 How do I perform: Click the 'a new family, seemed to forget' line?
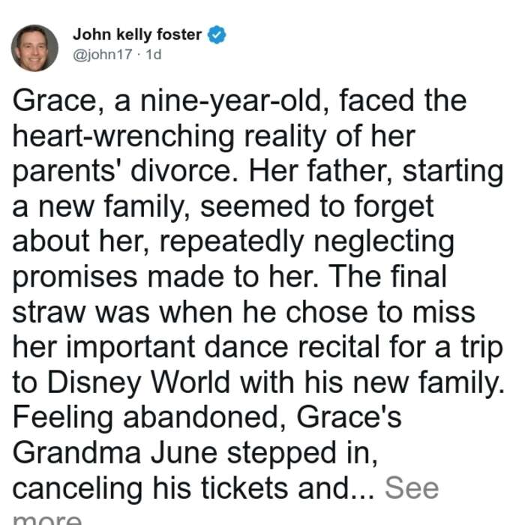223,206
